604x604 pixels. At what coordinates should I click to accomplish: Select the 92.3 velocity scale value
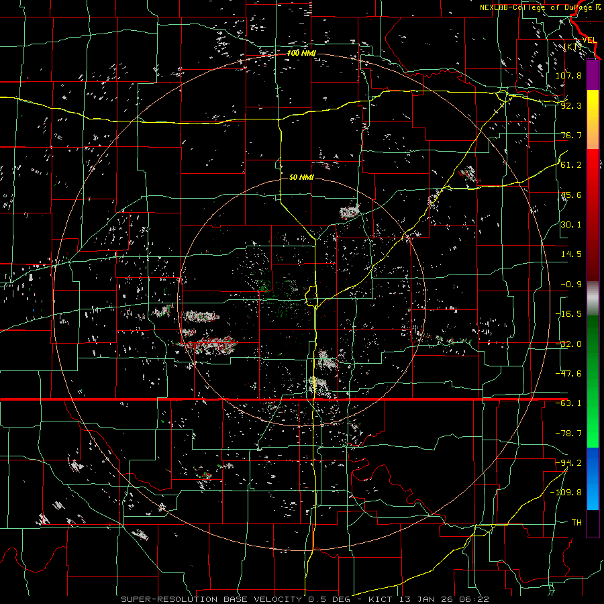571,105
